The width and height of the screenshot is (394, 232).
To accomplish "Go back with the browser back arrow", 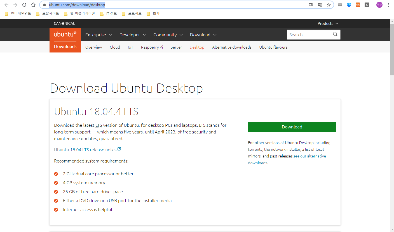I will click(x=6, y=5).
